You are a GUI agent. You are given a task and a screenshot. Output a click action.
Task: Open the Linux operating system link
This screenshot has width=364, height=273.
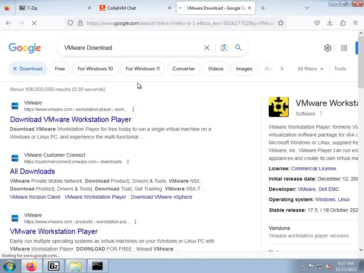tap(344, 199)
